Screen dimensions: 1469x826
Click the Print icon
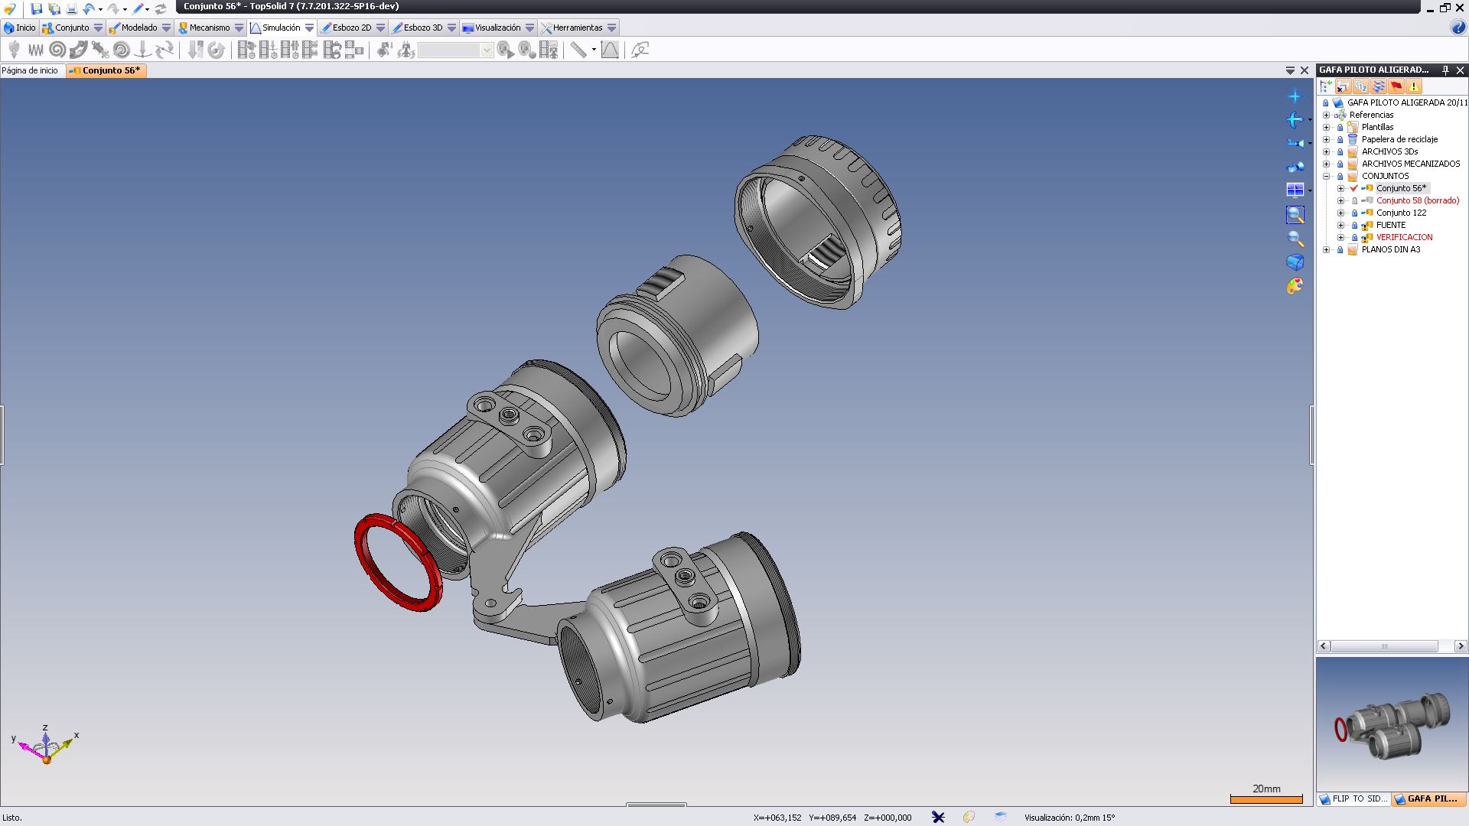coord(72,8)
